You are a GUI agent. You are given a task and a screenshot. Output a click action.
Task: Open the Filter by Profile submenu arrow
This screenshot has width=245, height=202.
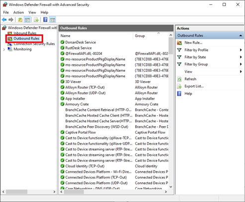click(241, 50)
